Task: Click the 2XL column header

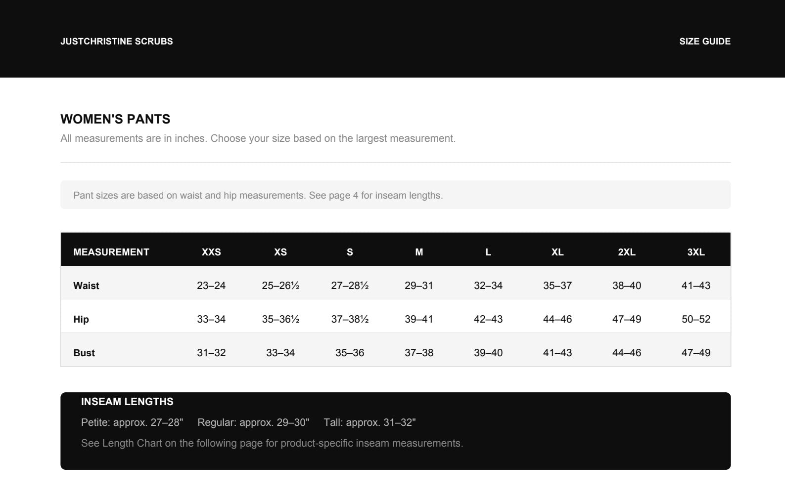Action: tap(627, 252)
